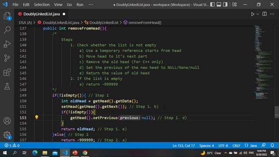Open Run and Debug view
279x157 pixels.
tap(7, 44)
